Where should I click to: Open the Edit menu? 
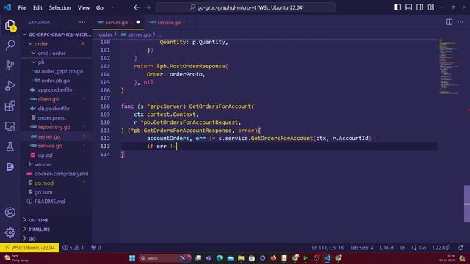(x=37, y=7)
